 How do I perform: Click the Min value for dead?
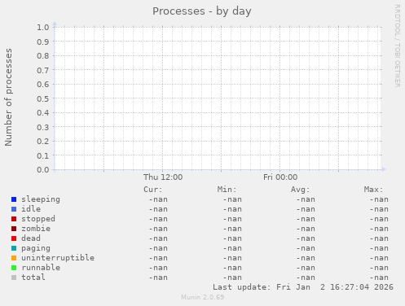232,238
